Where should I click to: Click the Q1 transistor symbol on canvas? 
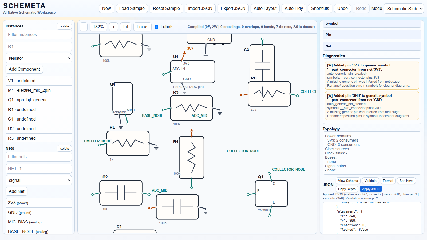(271, 194)
